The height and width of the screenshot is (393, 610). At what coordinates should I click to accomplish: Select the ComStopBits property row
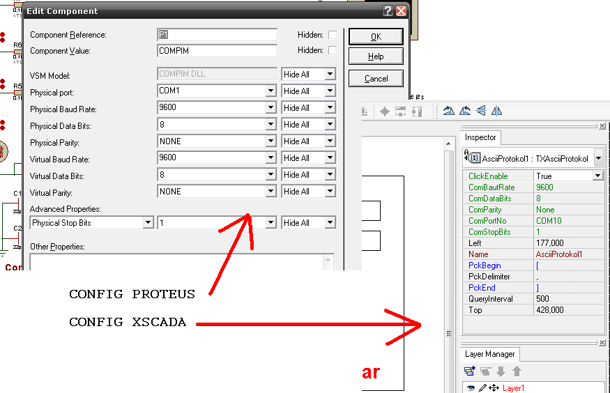pyautogui.click(x=533, y=232)
